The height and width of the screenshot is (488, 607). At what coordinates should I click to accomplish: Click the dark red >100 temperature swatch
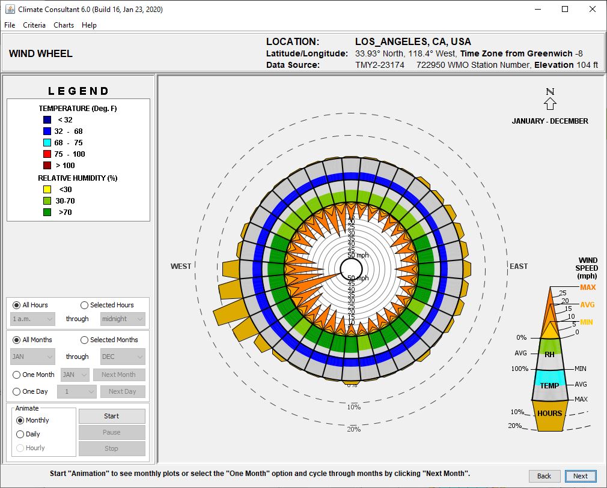coord(47,165)
